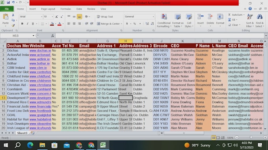
Task: Click AutoSum
Action: [x=235, y=15]
